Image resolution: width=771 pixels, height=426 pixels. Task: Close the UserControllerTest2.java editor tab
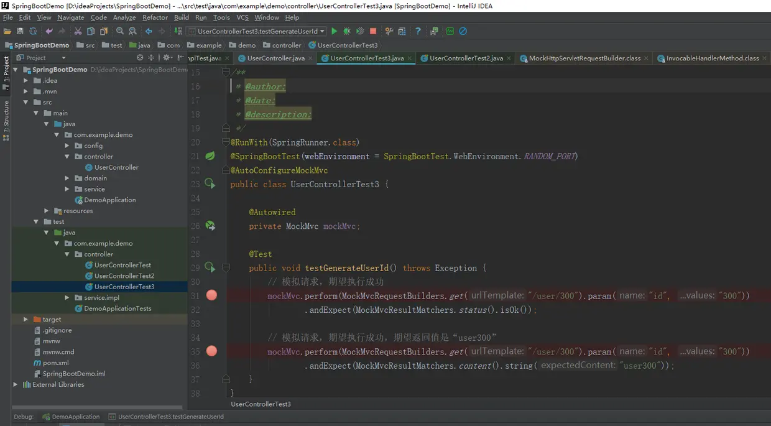pyautogui.click(x=509, y=58)
